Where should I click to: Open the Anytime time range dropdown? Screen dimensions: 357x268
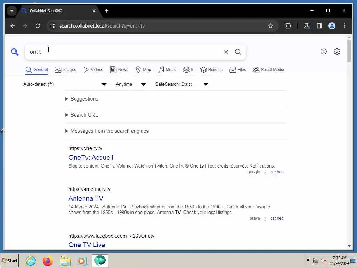[x=131, y=84]
